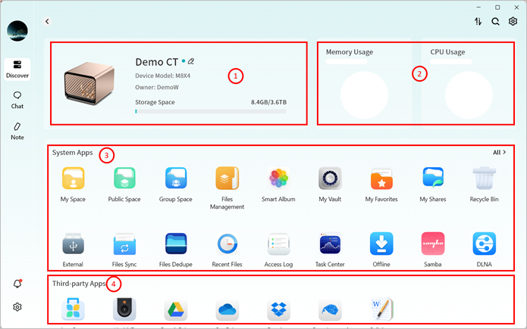Edit the Demo CT device name
The width and height of the screenshot is (527, 329).
click(x=191, y=61)
